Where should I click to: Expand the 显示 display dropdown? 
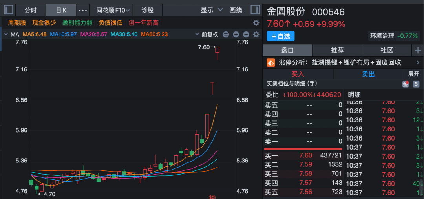(x=212, y=10)
